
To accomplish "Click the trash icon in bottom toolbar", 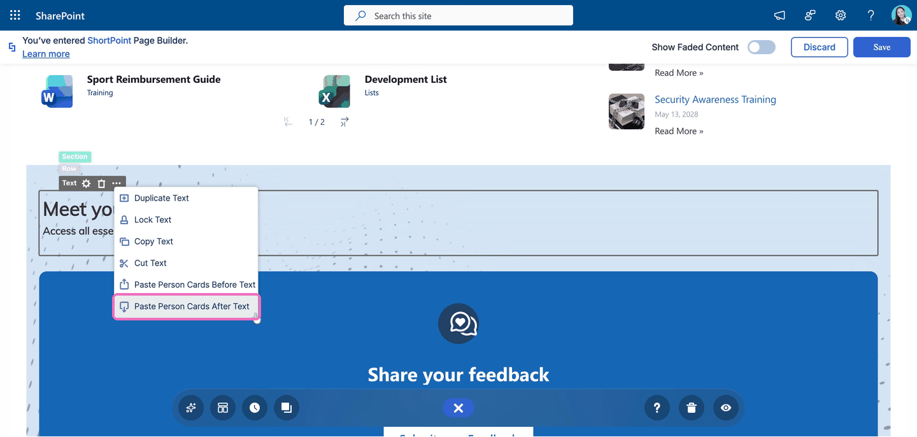I will point(692,408).
